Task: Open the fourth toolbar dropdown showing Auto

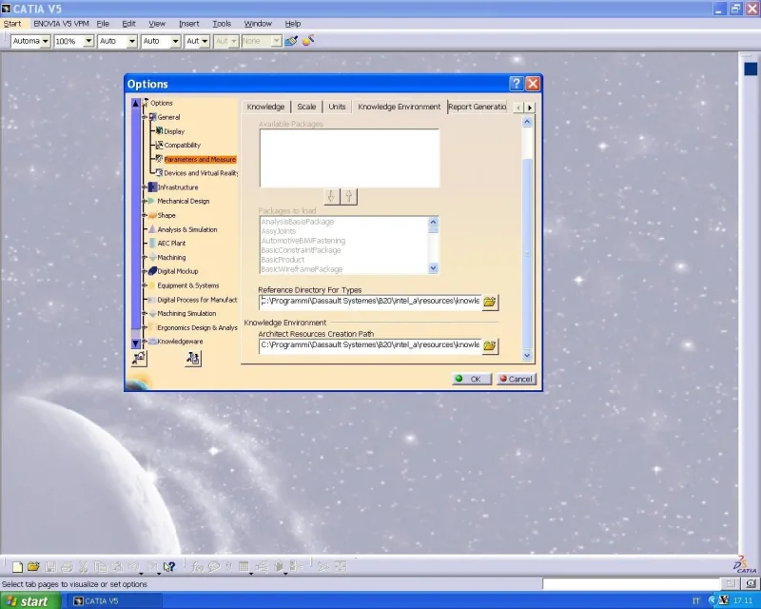Action: coord(175,41)
